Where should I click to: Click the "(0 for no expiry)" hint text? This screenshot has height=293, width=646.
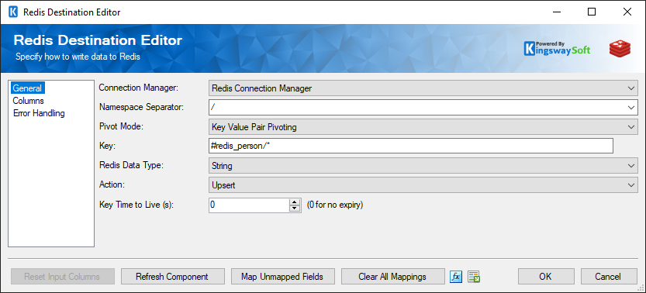335,205
